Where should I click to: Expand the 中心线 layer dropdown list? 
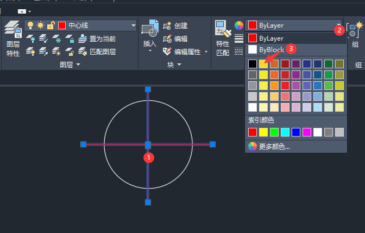click(134, 25)
